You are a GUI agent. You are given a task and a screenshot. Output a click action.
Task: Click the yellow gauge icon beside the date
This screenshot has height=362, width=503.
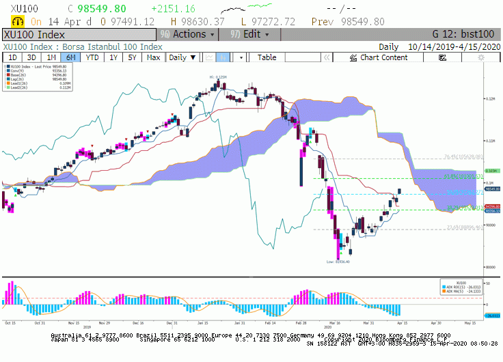(x=18, y=21)
